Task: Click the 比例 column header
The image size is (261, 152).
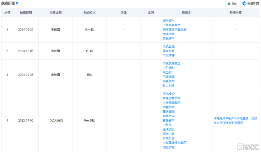Action: point(151,13)
